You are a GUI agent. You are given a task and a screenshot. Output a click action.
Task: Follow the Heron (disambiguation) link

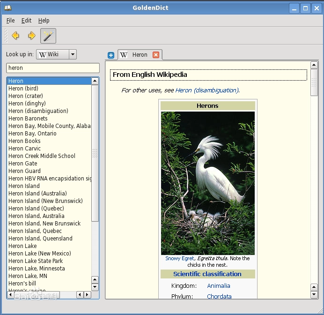coord(206,90)
